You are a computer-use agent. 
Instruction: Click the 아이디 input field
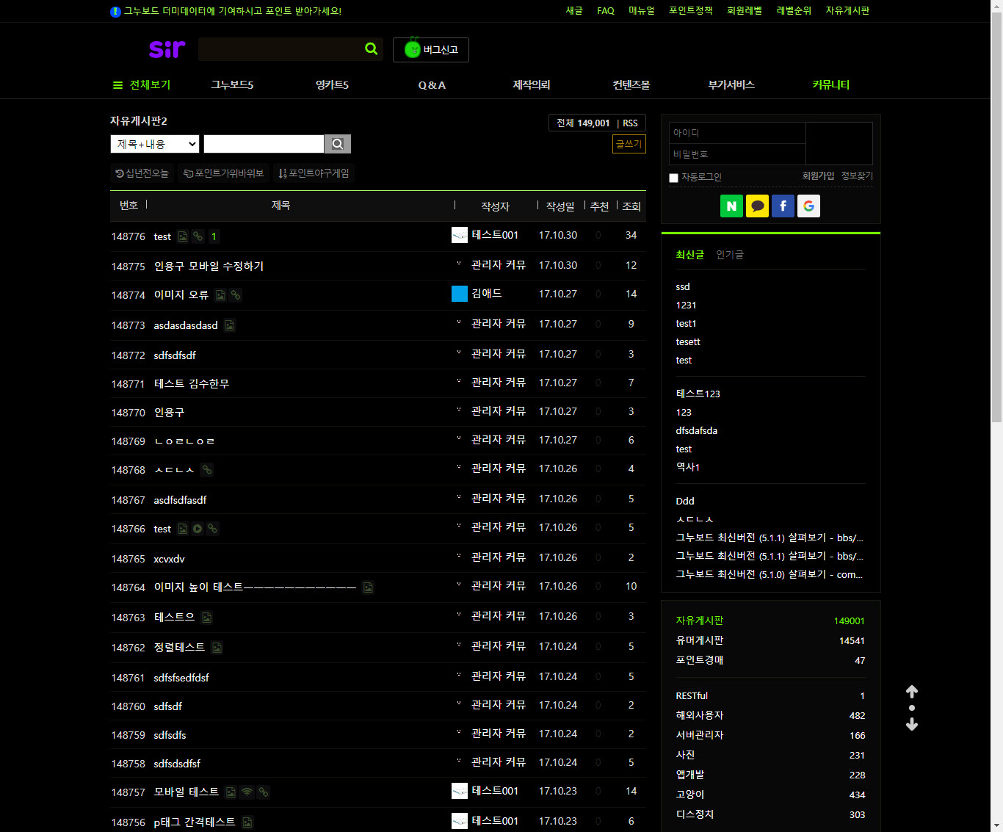(x=737, y=133)
